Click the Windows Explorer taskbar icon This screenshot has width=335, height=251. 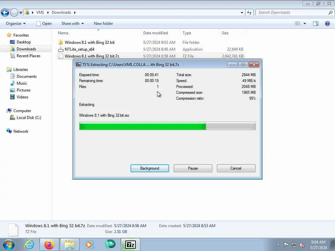point(70,244)
